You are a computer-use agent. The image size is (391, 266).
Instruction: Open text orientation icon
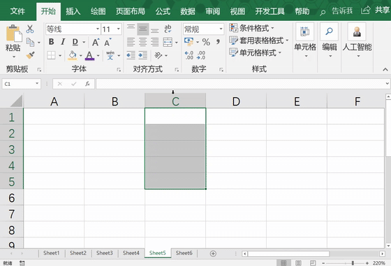point(158,55)
